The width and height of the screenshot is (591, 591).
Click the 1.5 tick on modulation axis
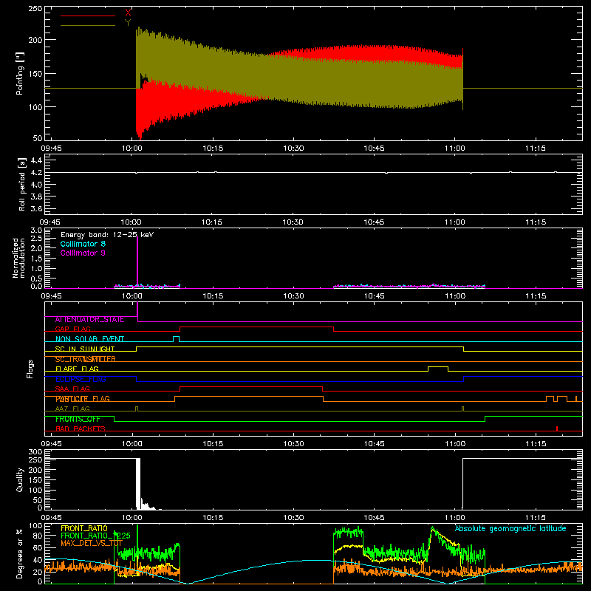(36, 259)
